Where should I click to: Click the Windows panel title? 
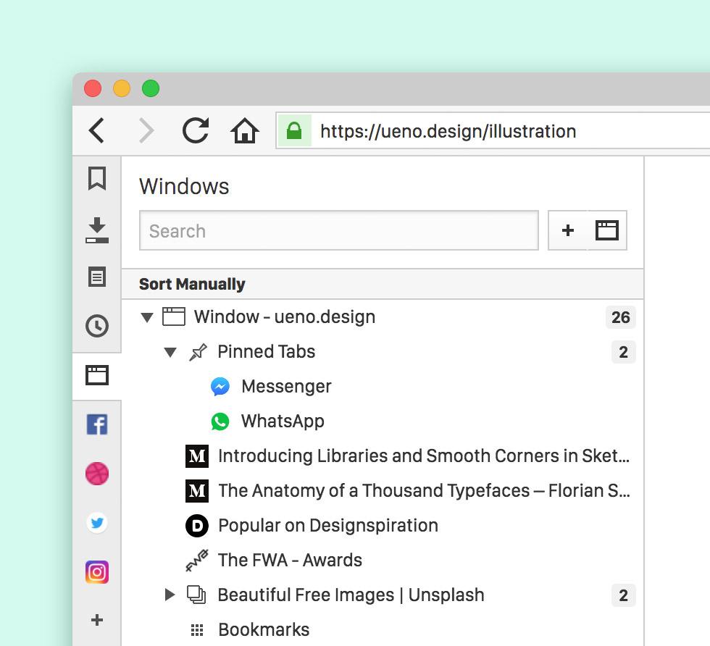pos(184,187)
